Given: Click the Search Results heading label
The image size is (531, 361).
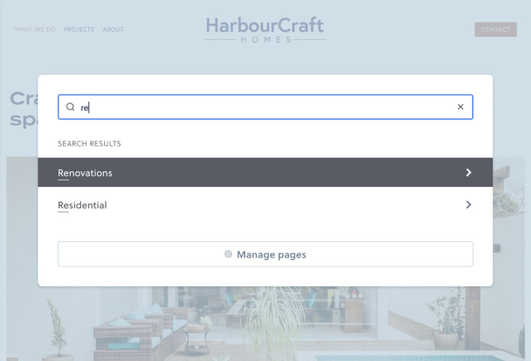Looking at the screenshot, I should (x=89, y=144).
